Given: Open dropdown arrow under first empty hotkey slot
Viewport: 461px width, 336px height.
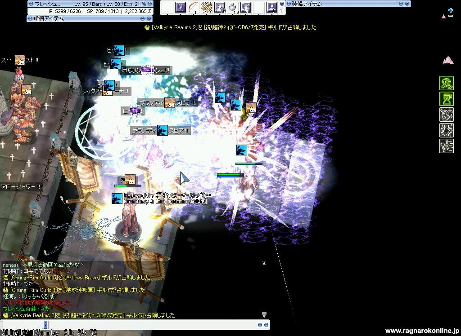Looking at the screenshot, I should (x=167, y=14).
